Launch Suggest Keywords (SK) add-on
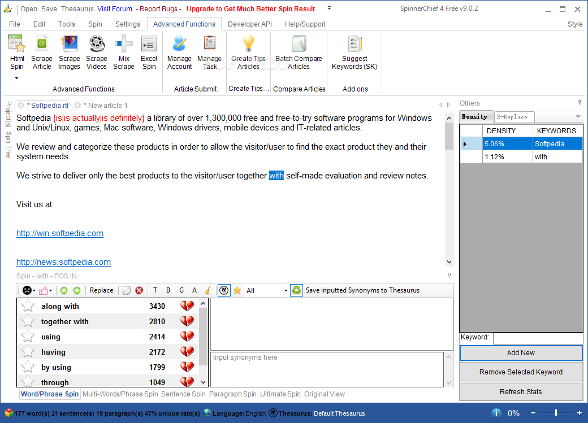This screenshot has height=423, width=588. tap(354, 53)
